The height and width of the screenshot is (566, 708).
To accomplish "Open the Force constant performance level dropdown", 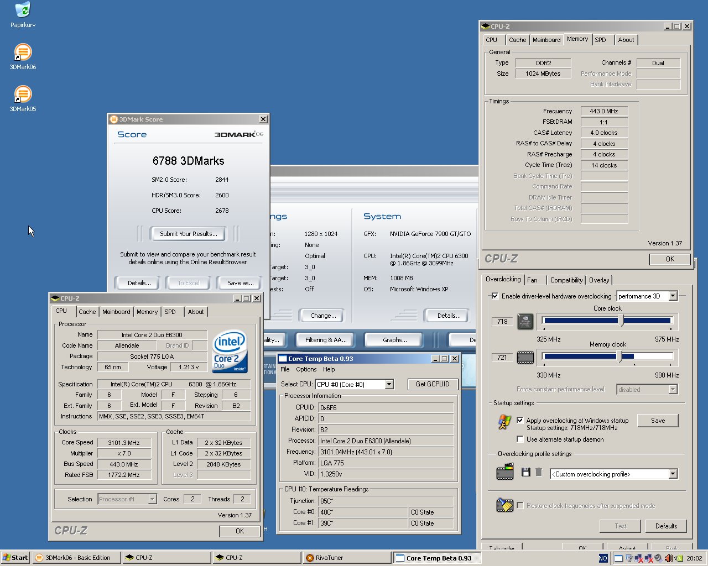I will click(x=673, y=390).
